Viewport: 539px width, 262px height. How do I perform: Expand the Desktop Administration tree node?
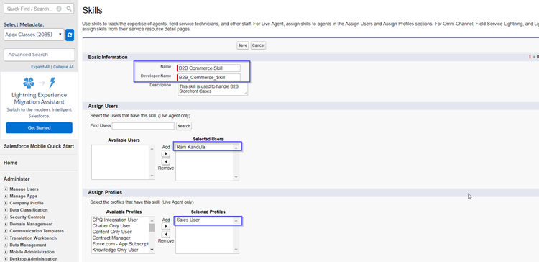point(6,259)
